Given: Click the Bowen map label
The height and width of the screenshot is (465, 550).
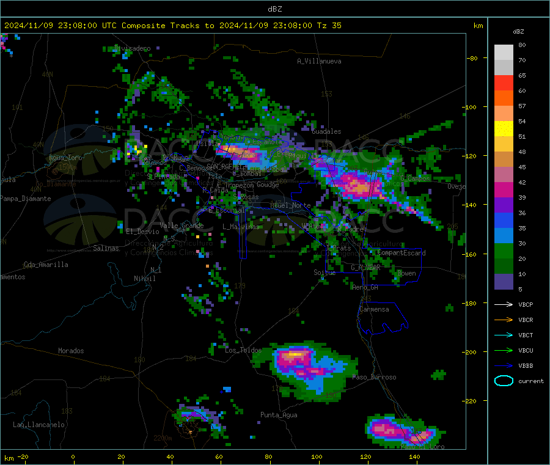Looking at the screenshot, I should point(407,273).
